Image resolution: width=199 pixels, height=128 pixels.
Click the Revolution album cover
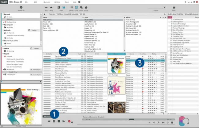(117, 85)
